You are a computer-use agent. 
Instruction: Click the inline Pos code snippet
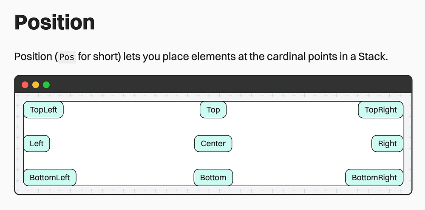[67, 57]
